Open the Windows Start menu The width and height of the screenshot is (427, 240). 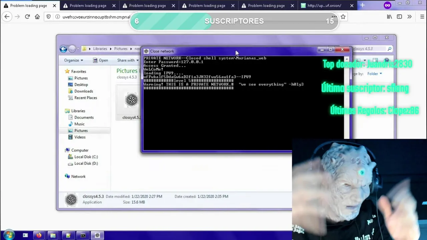8,235
